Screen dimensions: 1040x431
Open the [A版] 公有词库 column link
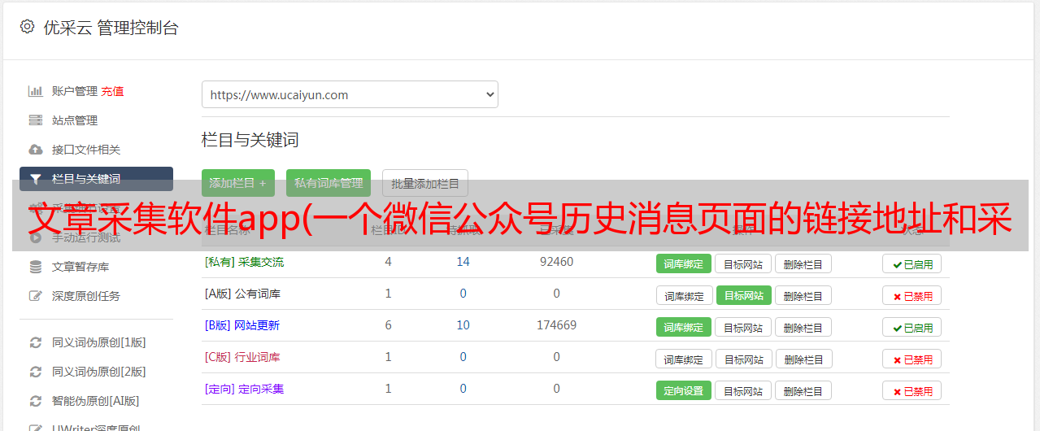point(242,294)
